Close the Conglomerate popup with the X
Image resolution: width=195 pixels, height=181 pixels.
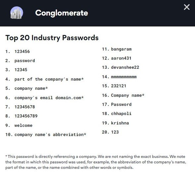pyautogui.click(x=187, y=7)
